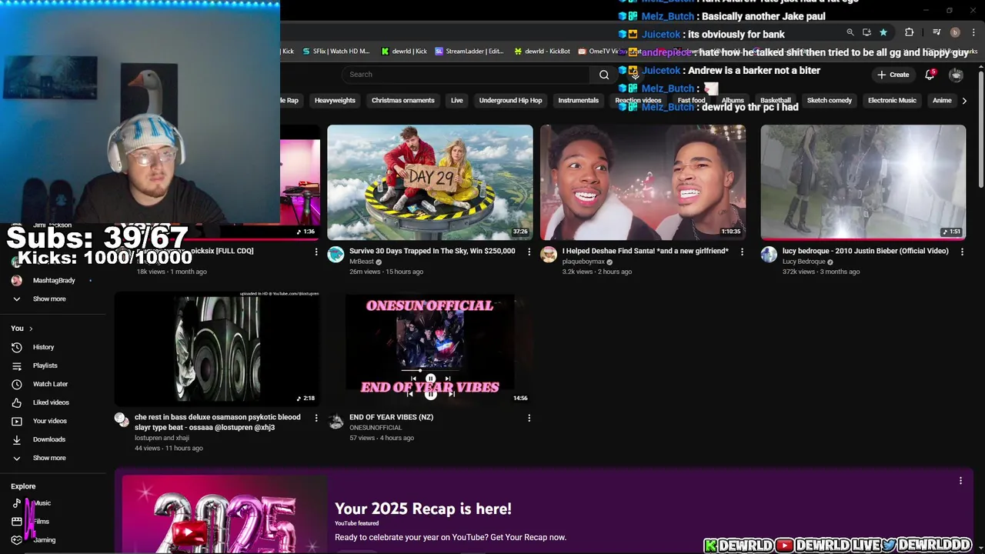Click the 2025 Recap banner image
This screenshot has height=554, width=985.
pyautogui.click(x=225, y=514)
